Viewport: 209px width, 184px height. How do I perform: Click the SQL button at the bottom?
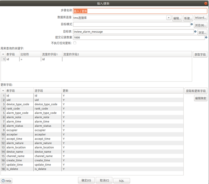pyautogui.click(x=122, y=181)
